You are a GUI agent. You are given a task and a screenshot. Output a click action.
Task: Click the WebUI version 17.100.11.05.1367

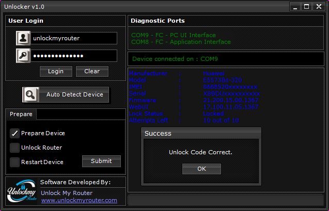pos(231,107)
